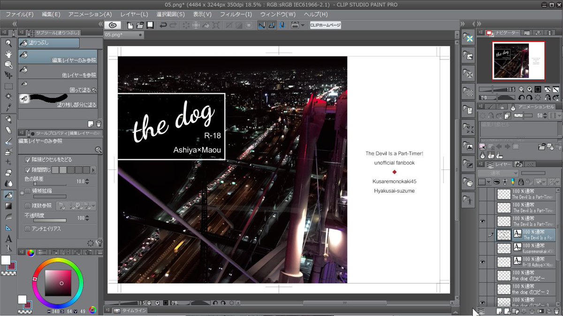Click the Undo arrow
This screenshot has width=563, height=316.
pyautogui.click(x=163, y=25)
